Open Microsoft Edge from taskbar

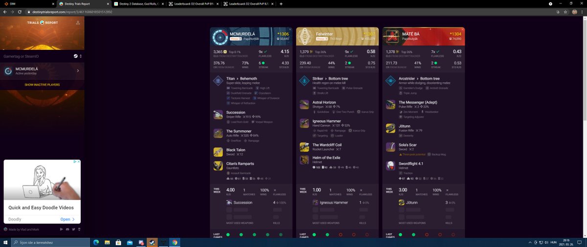(96, 242)
